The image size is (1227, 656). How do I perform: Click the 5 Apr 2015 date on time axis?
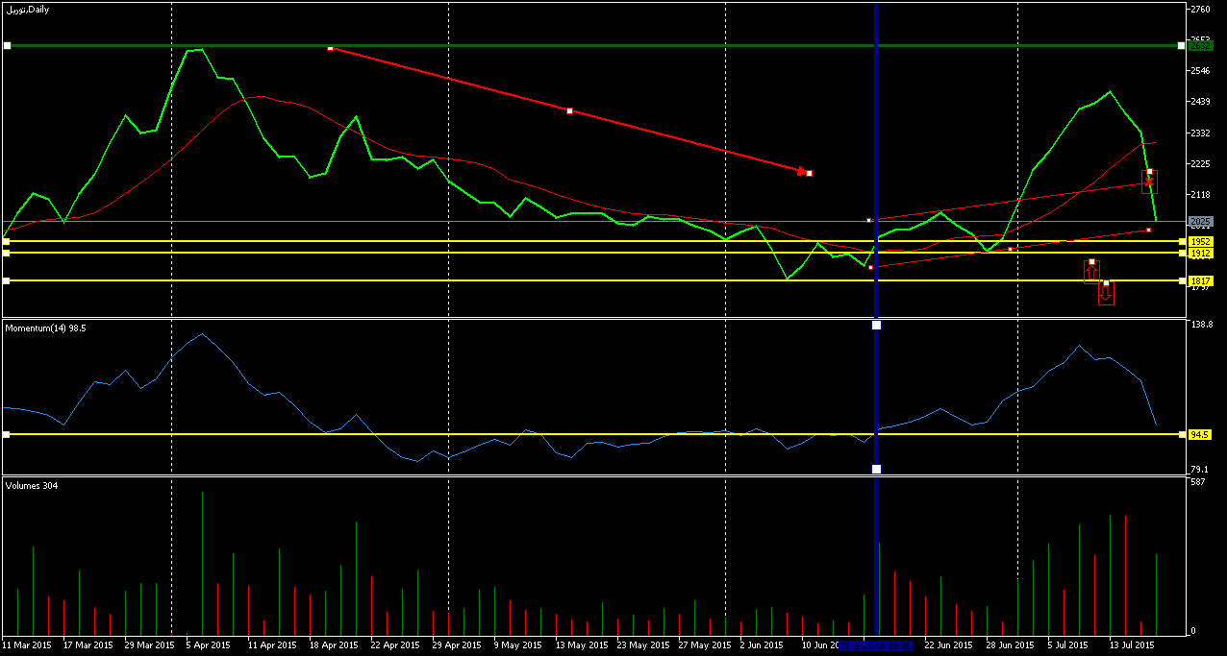click(x=208, y=645)
